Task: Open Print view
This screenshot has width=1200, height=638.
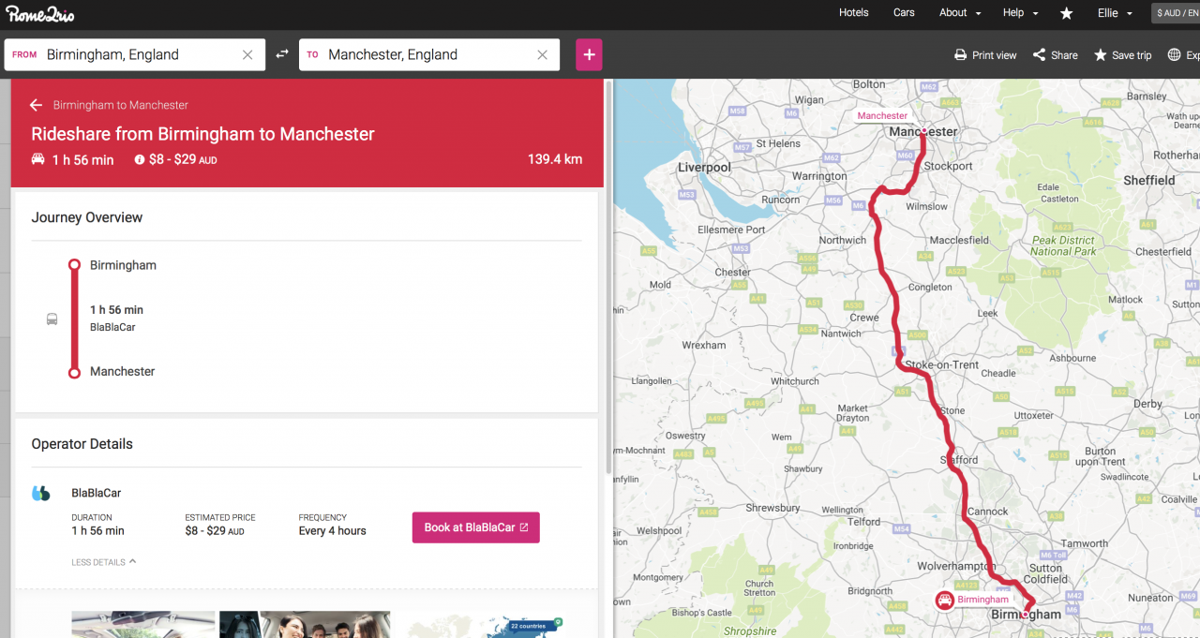Action: click(985, 55)
